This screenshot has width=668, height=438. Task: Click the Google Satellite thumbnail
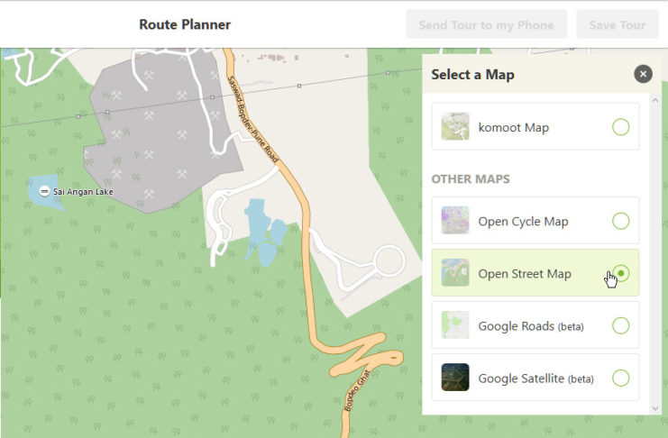pos(455,378)
